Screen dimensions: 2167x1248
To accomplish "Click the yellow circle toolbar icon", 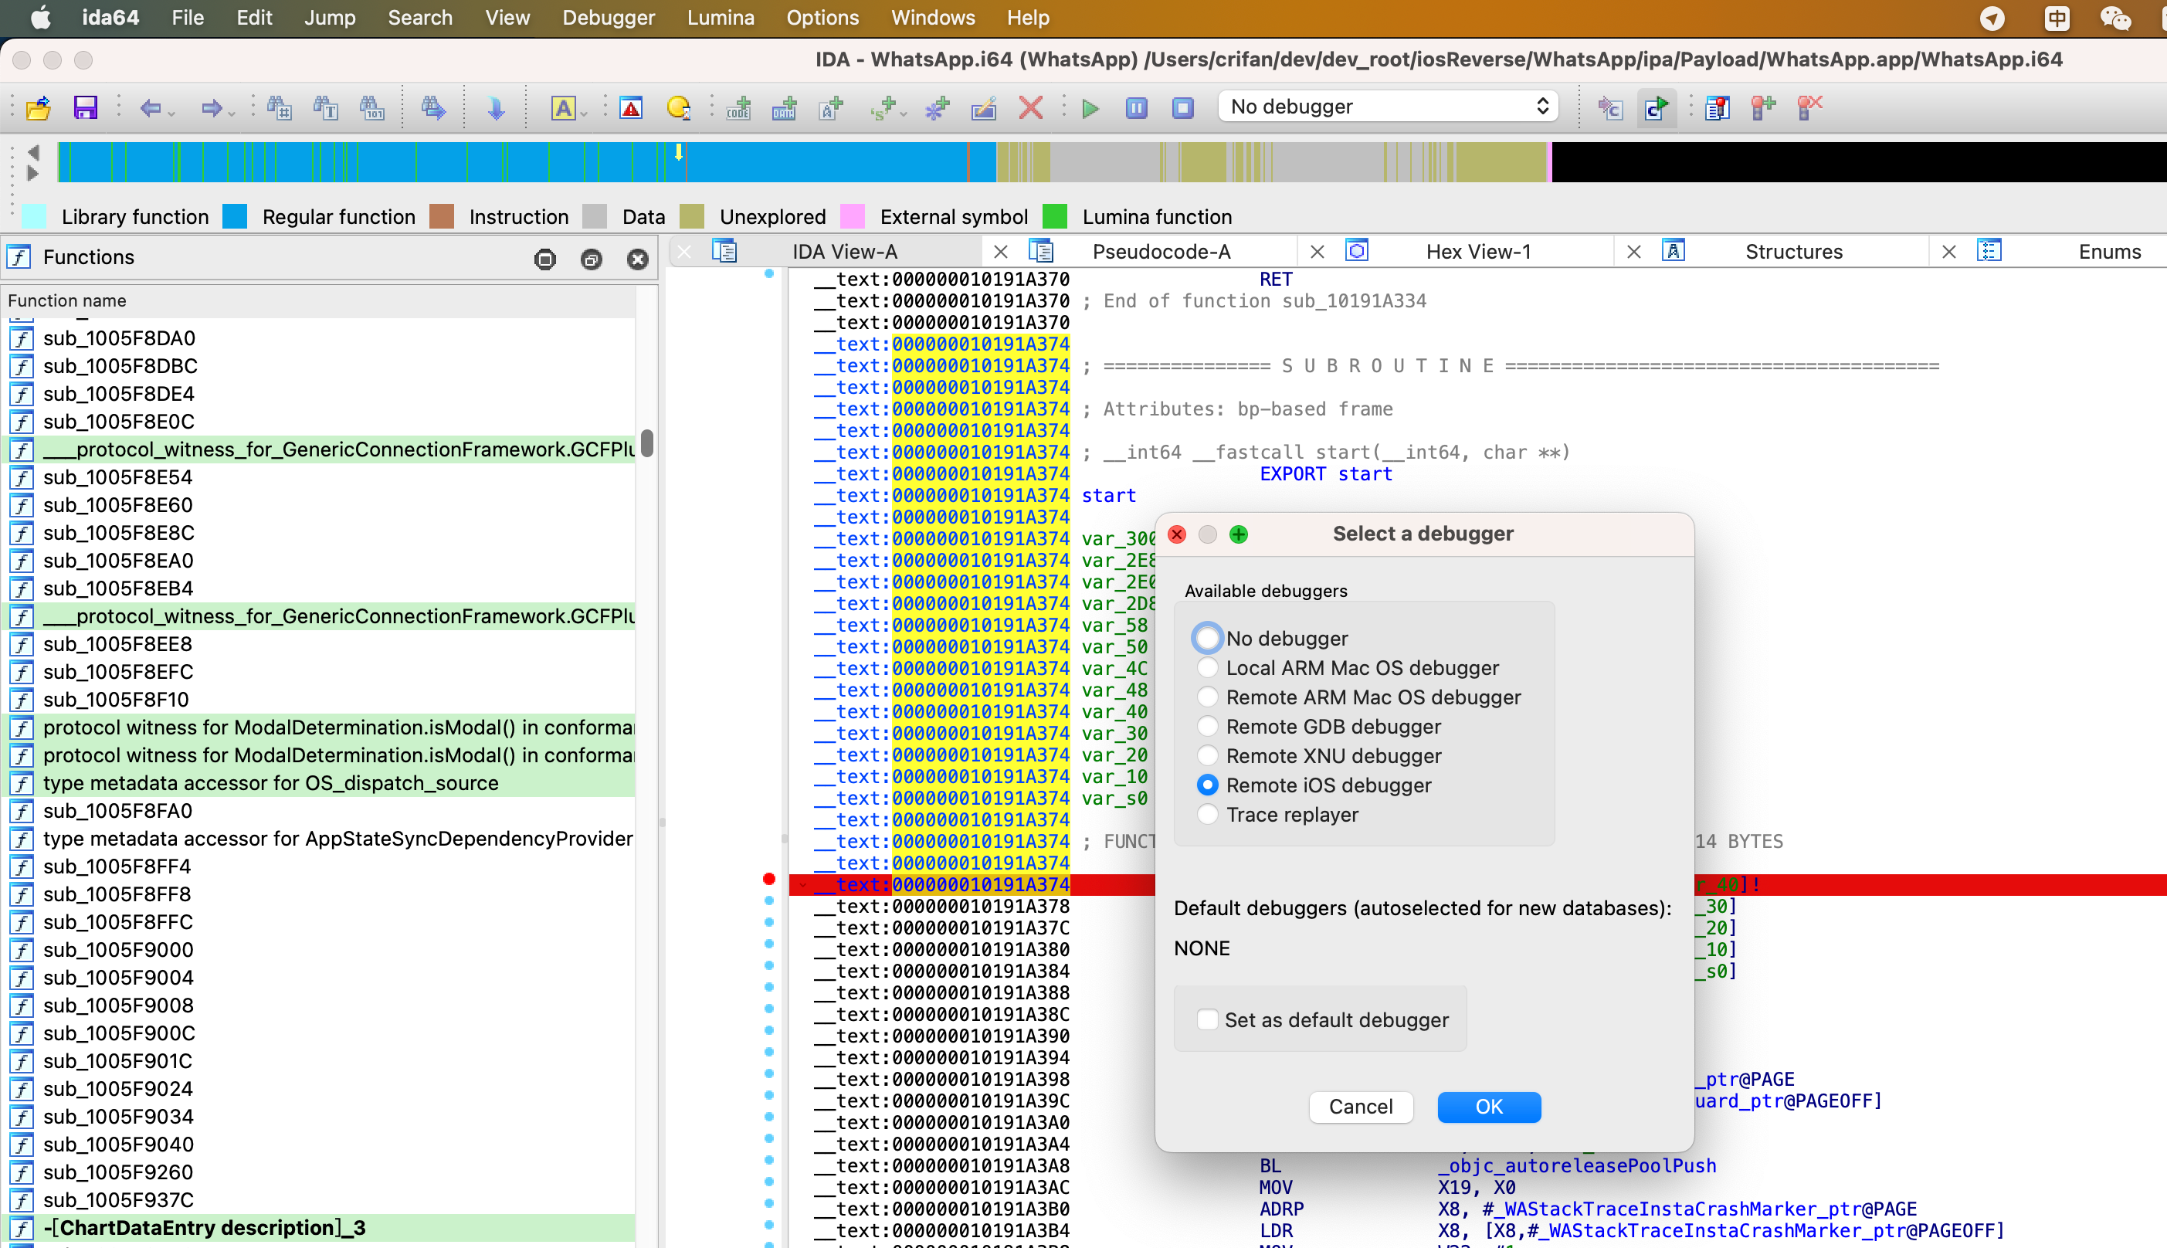I will click(679, 108).
